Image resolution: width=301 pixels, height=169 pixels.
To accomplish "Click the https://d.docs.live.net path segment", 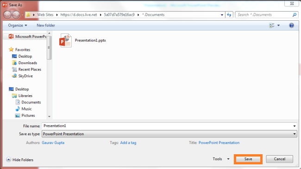I will pos(79,15).
